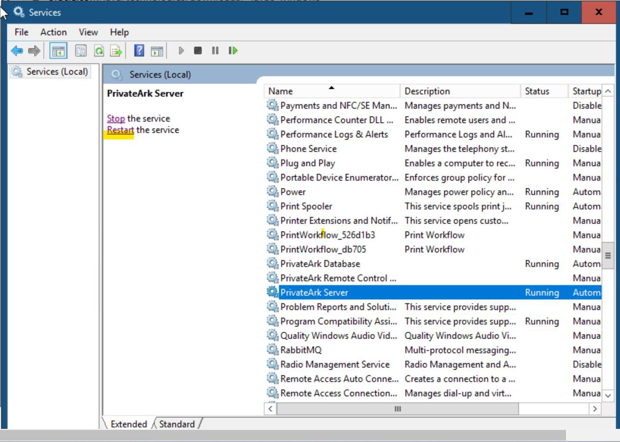The image size is (620, 442).
Task: Click the Start Service play icon
Action: pos(182,50)
